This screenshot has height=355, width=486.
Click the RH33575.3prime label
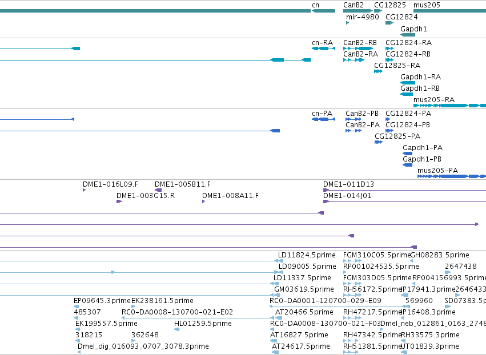click(x=430, y=335)
